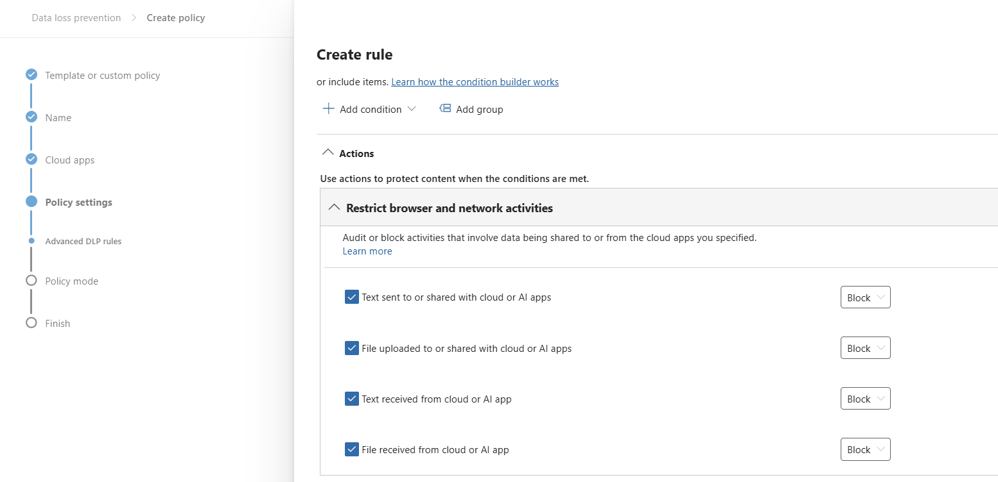Click the Cloud apps step checkmark icon
Image resolution: width=998 pixels, height=482 pixels.
coord(31,159)
